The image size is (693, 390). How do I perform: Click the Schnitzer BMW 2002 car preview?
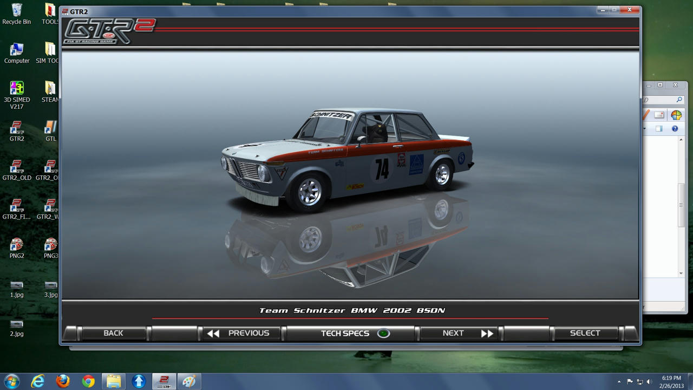(x=346, y=160)
